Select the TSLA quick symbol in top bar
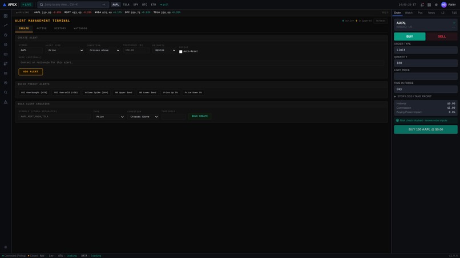 [x=126, y=5]
